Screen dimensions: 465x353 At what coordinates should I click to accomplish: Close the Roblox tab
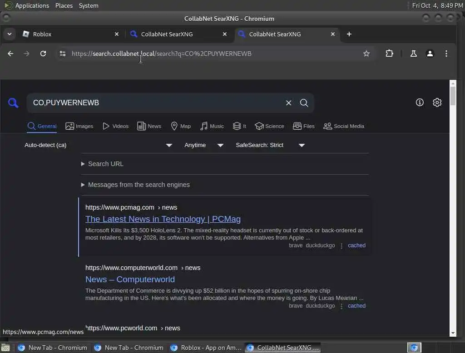(117, 34)
